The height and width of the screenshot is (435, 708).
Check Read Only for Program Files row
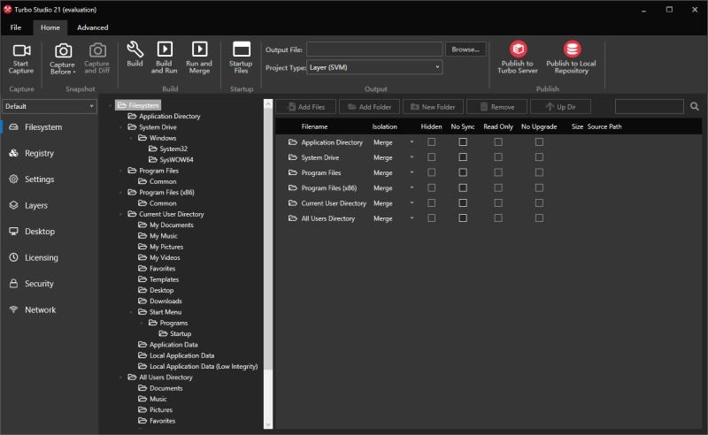coord(498,172)
